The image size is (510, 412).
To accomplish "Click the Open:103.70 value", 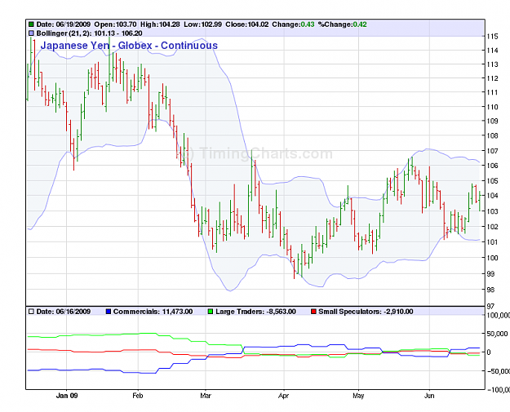I will (x=116, y=24).
